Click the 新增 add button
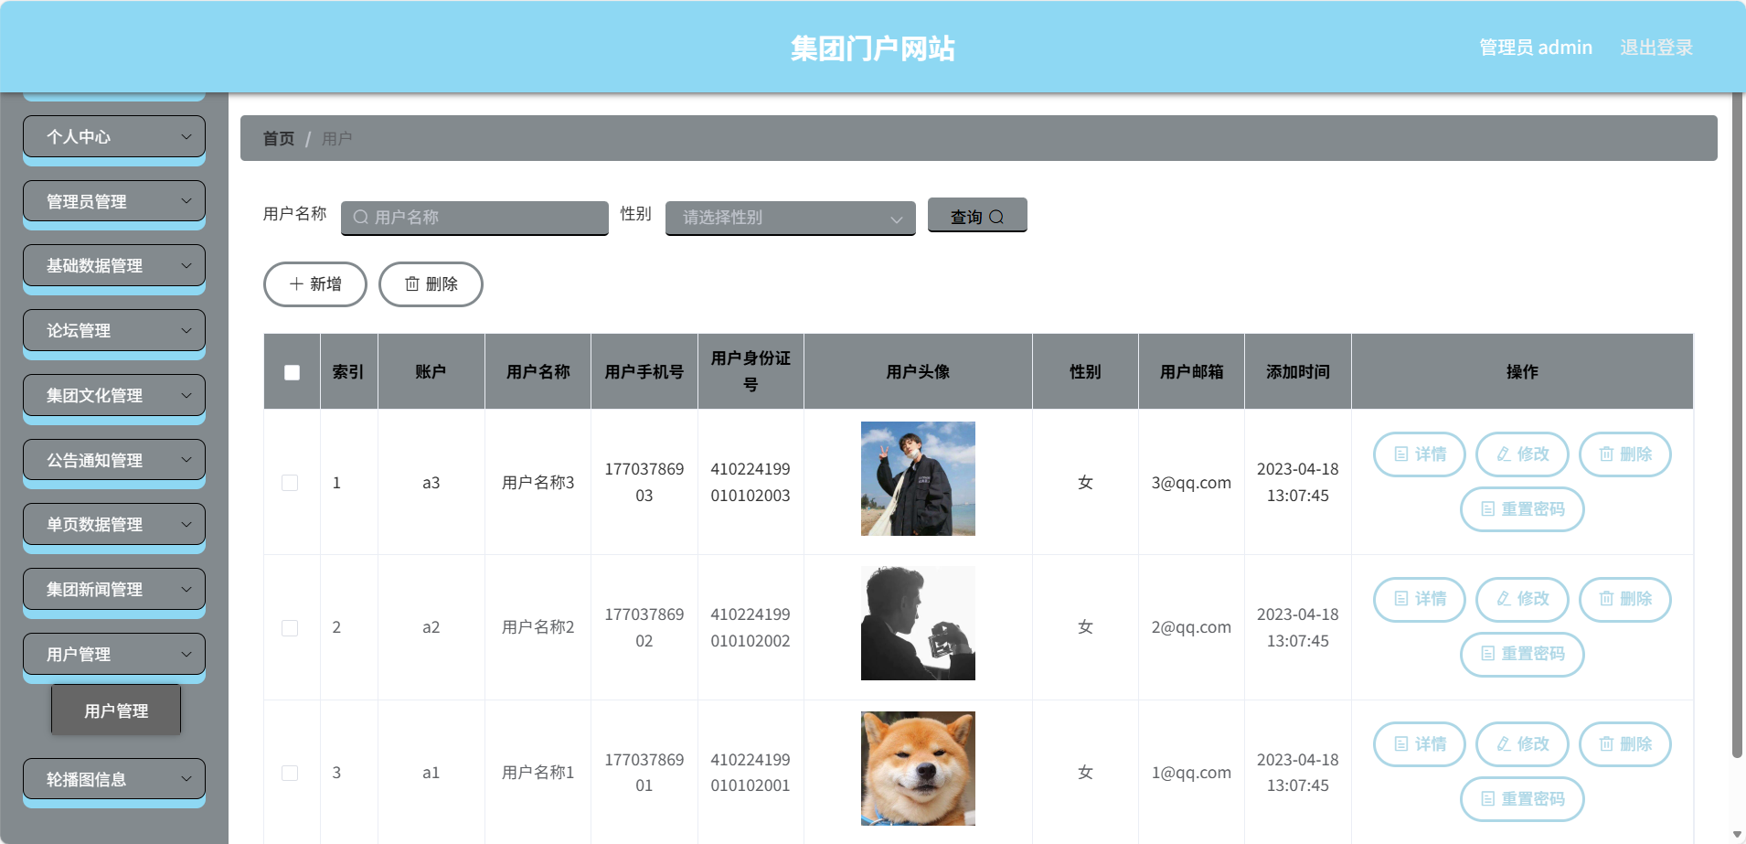The width and height of the screenshot is (1746, 844). [315, 284]
